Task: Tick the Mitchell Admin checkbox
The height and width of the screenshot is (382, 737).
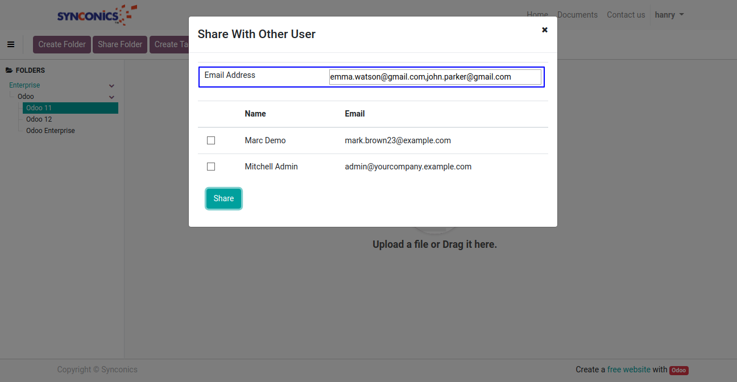Action: 211,167
